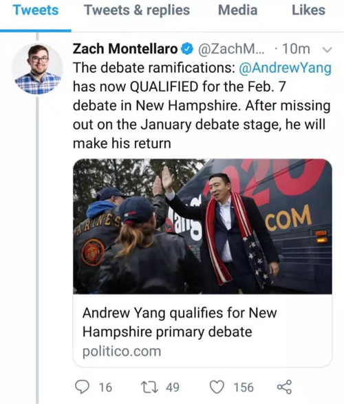Screen dimensions: 344x404
Task: Select the Tweets tab
Action: tap(36, 10)
